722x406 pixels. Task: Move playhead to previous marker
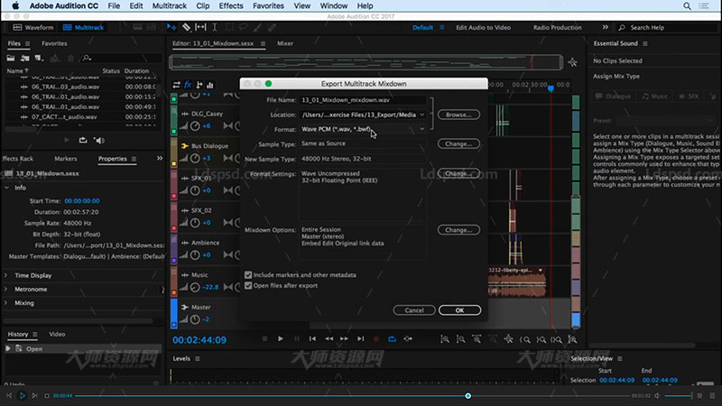pos(312,339)
